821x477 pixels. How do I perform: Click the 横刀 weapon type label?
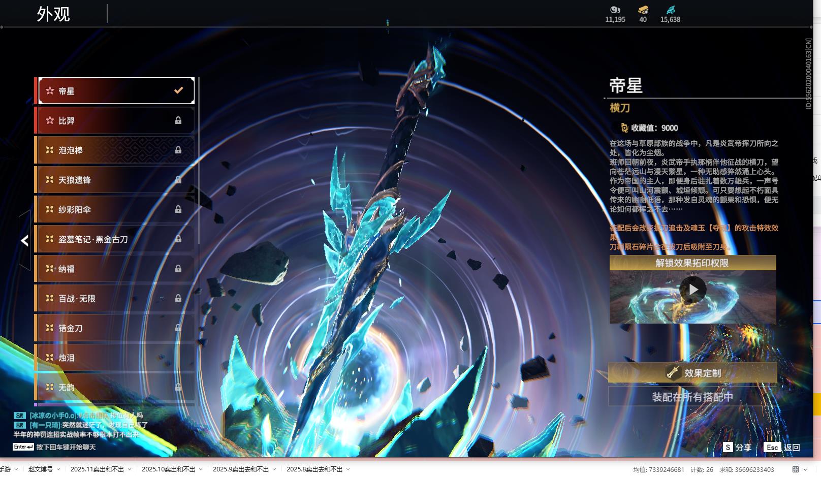point(620,108)
